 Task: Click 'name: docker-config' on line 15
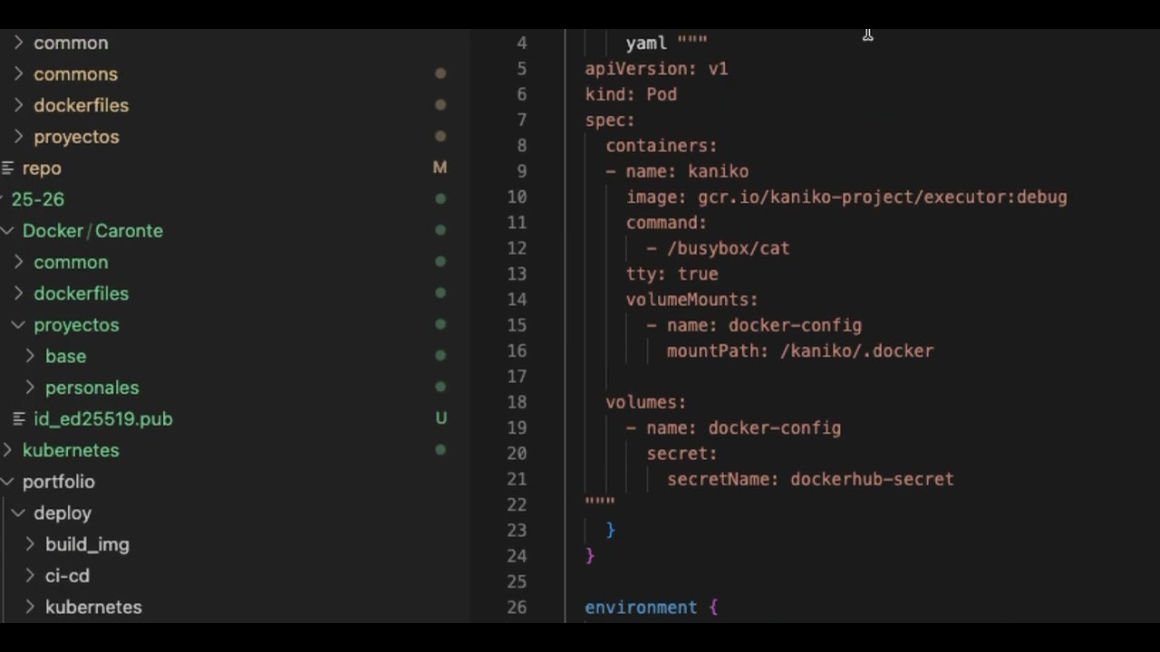pyautogui.click(x=764, y=325)
